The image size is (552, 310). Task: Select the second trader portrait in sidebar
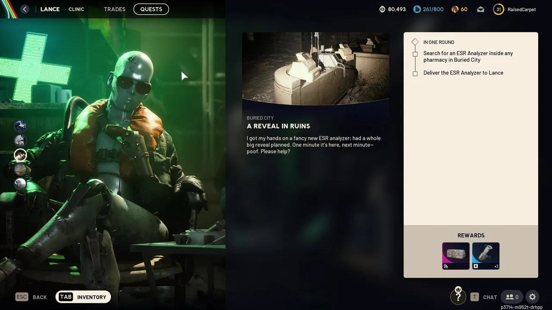coord(20,140)
